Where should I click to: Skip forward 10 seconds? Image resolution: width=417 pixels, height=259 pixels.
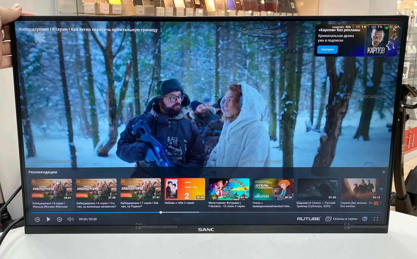pos(59,219)
